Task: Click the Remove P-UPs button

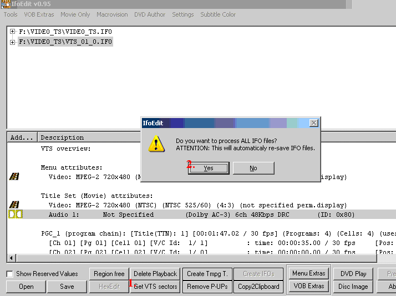Action: (x=207, y=287)
